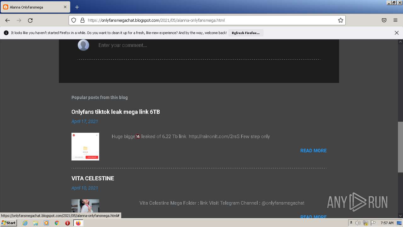Go back with the browser Back arrow

tap(8, 20)
